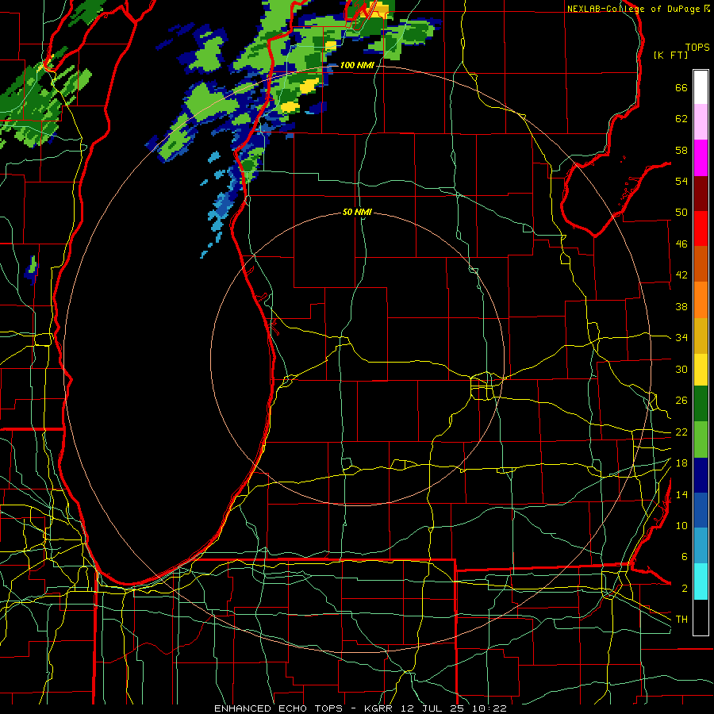Click the '46' legend value label

681,244
